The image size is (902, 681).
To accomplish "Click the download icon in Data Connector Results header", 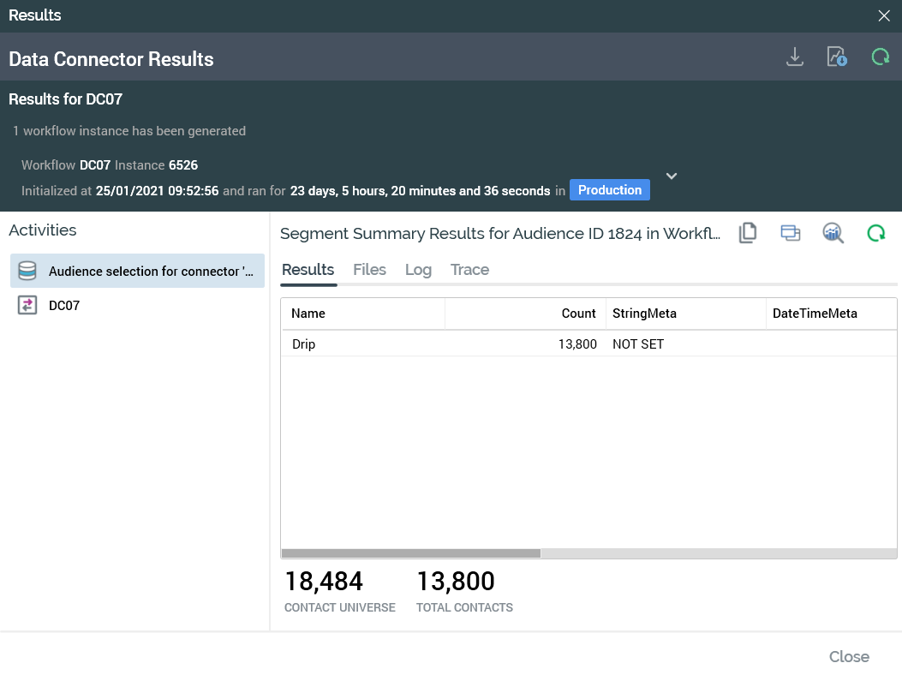I will (795, 57).
